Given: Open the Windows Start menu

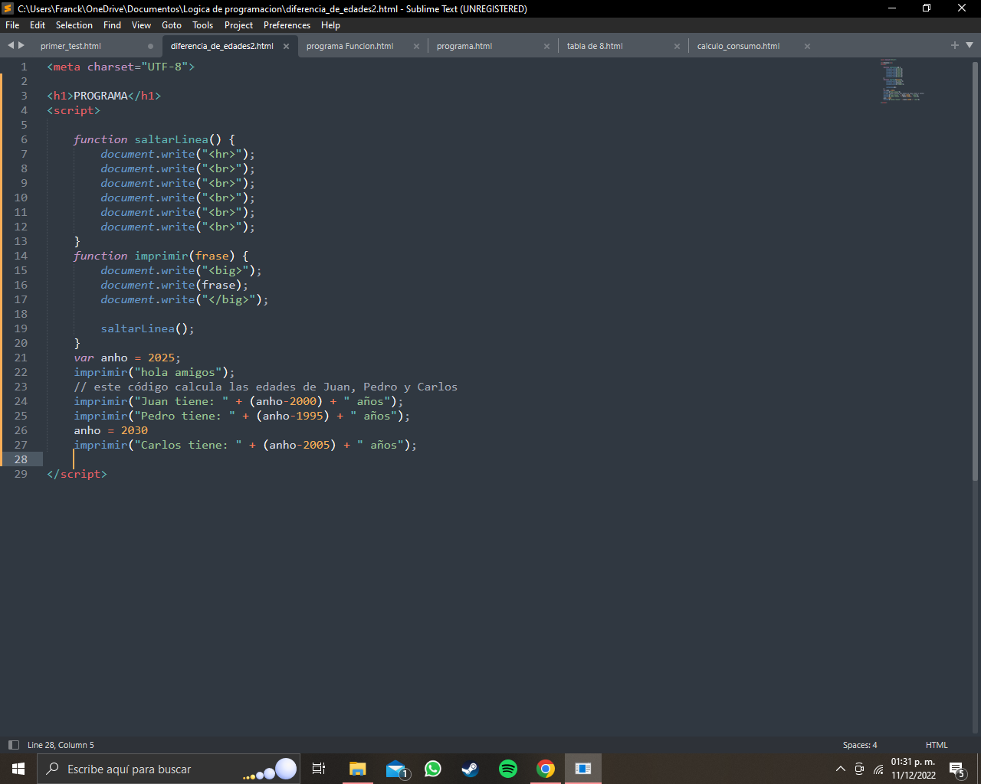Looking at the screenshot, I should 18,769.
